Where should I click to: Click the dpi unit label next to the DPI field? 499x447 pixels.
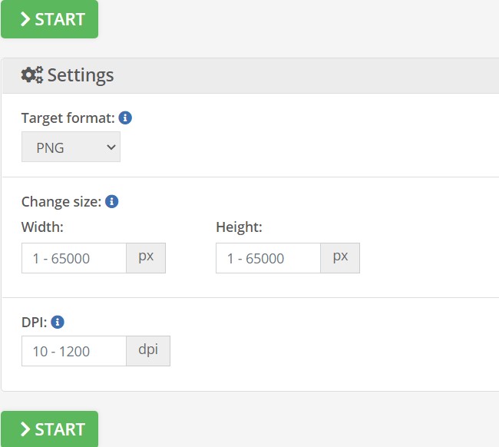point(148,350)
